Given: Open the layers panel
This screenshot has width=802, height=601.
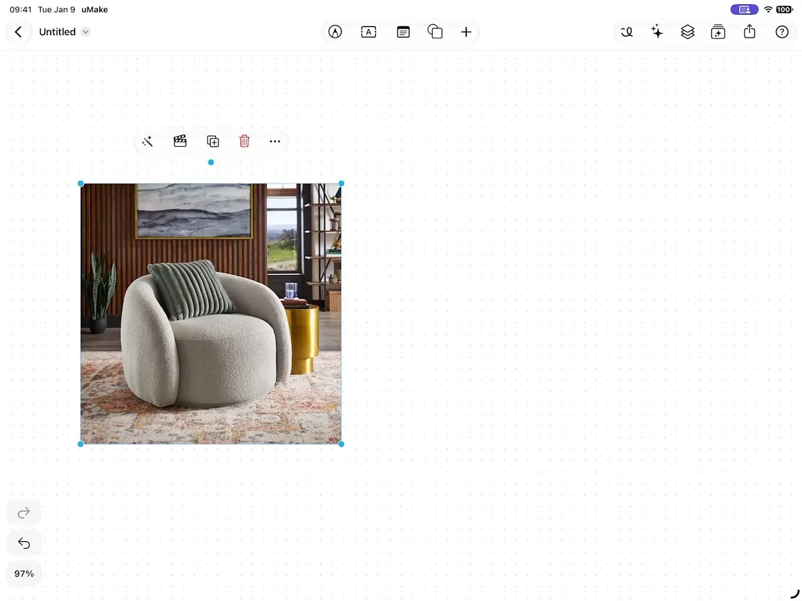Looking at the screenshot, I should pos(688,32).
